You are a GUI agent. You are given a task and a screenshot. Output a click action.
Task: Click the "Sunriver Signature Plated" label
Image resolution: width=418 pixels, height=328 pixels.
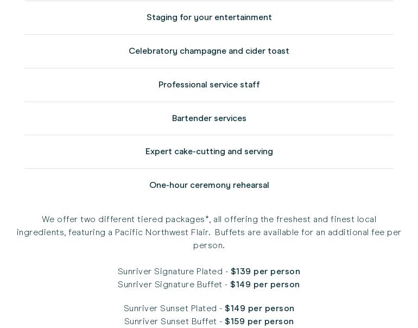(x=170, y=272)
